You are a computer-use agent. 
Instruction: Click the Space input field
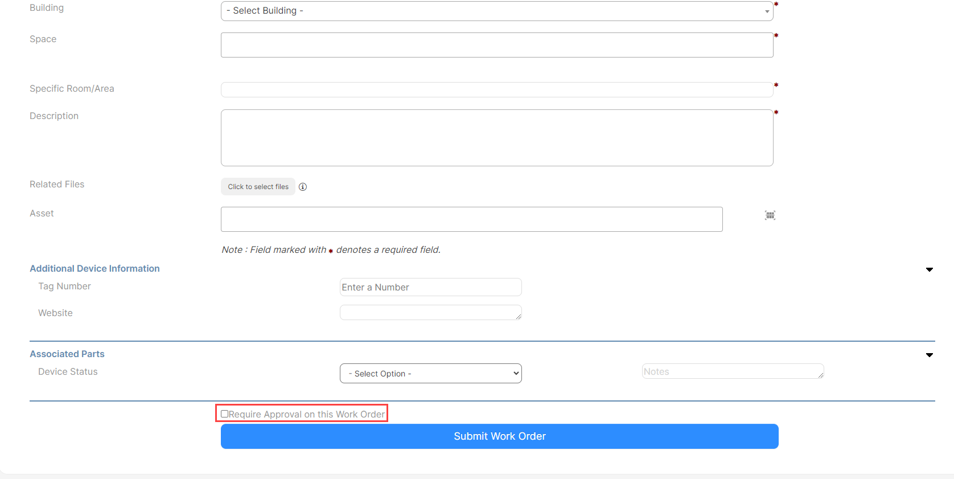(x=497, y=45)
